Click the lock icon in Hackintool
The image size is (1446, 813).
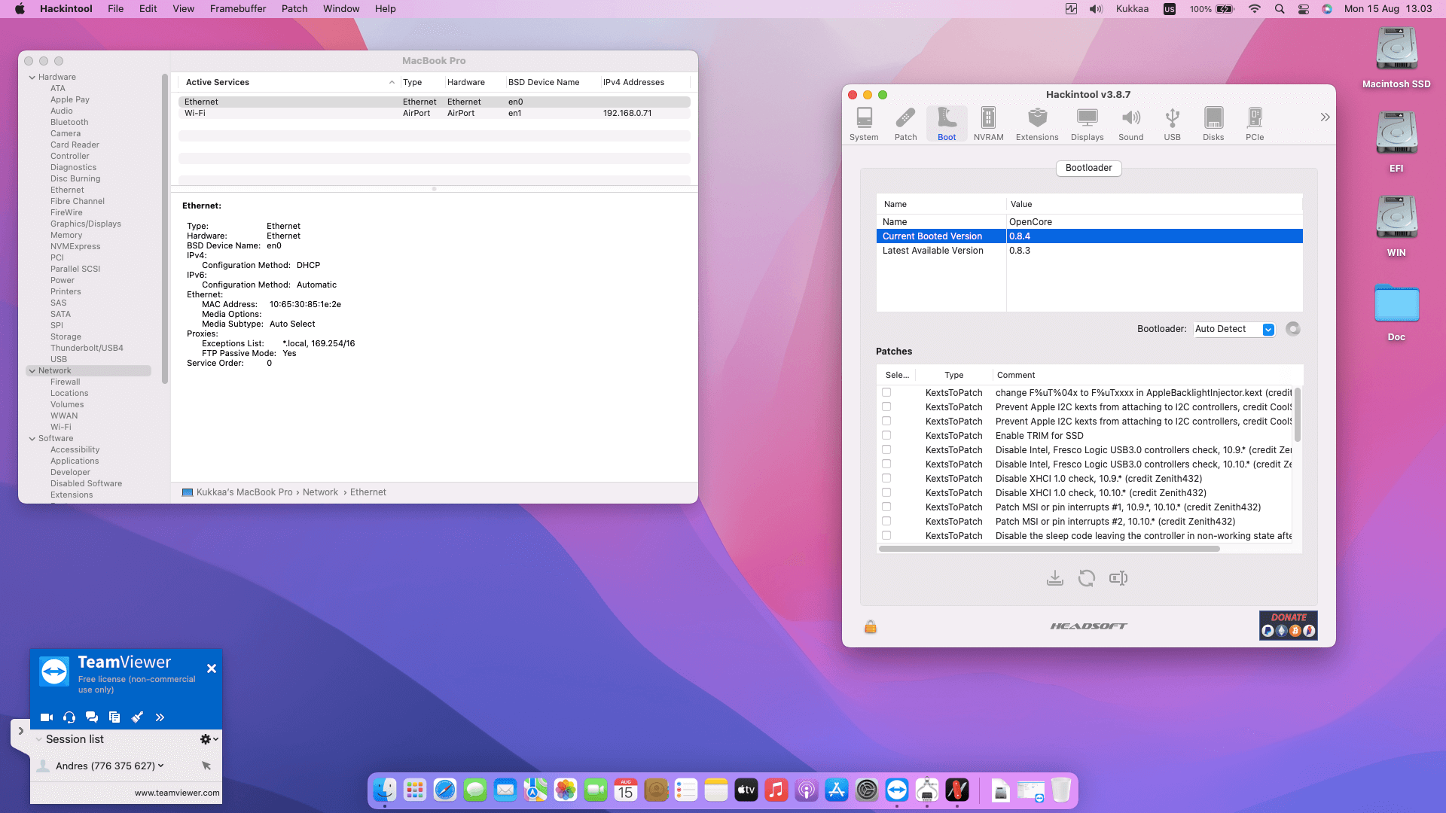[x=870, y=627]
